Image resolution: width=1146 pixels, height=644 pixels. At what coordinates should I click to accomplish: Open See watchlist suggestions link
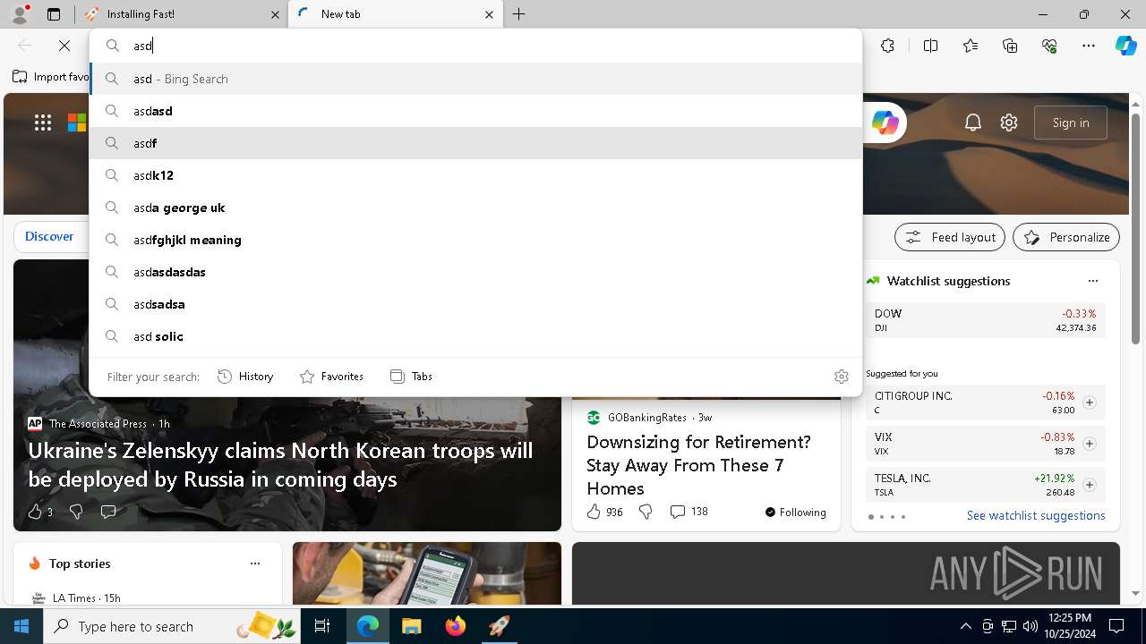[x=1036, y=515]
